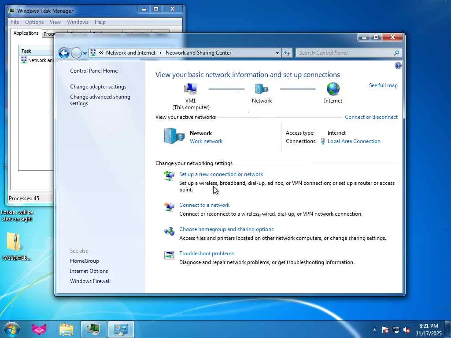The image size is (451, 338).
Task: Click the Local Area Connection plug icon
Action: [323, 141]
